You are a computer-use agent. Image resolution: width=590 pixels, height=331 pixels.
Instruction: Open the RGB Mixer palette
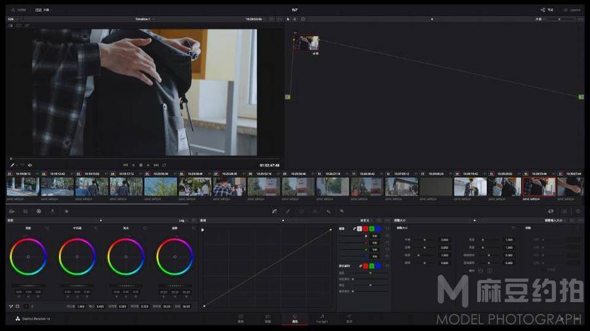point(52,212)
